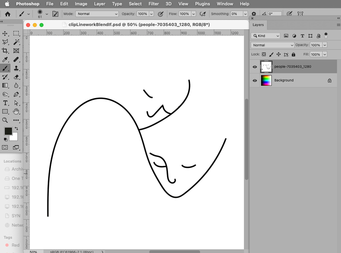Hide the people-7035403_1280 layer
Viewport: 341px width, 253px height.
(255, 67)
